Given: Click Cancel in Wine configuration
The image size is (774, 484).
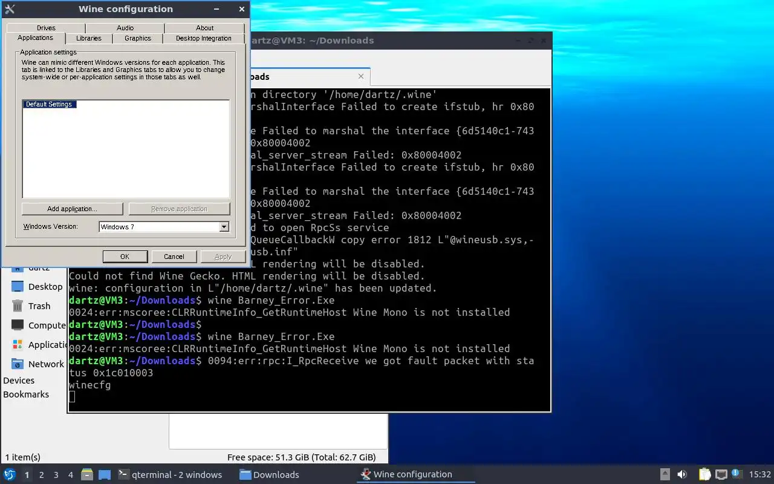Looking at the screenshot, I should 174,257.
